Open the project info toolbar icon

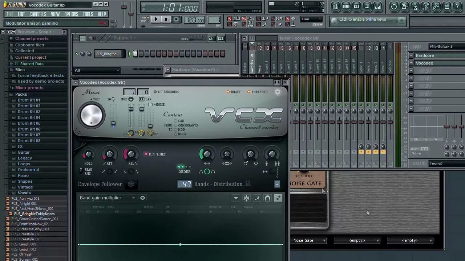(x=447, y=6)
